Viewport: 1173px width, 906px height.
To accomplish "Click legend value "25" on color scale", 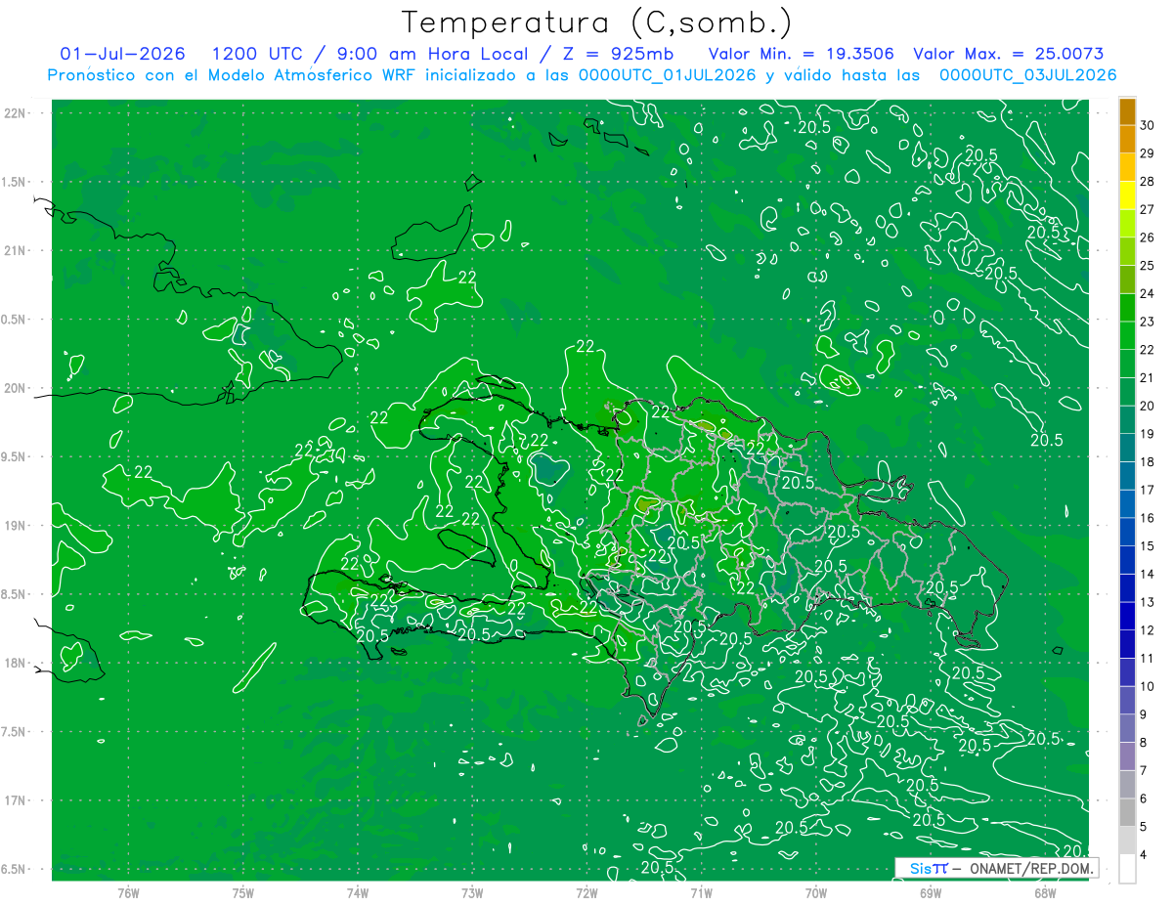I will [x=1148, y=266].
